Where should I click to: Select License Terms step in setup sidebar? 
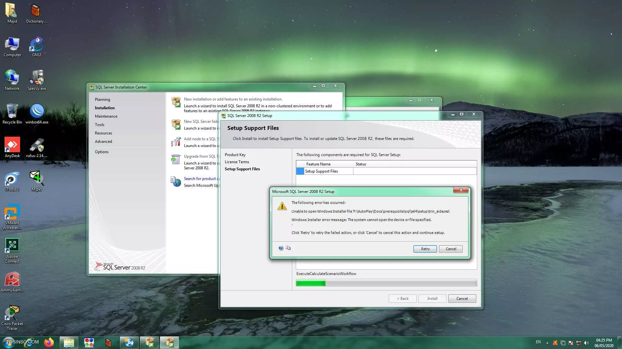coord(237,162)
